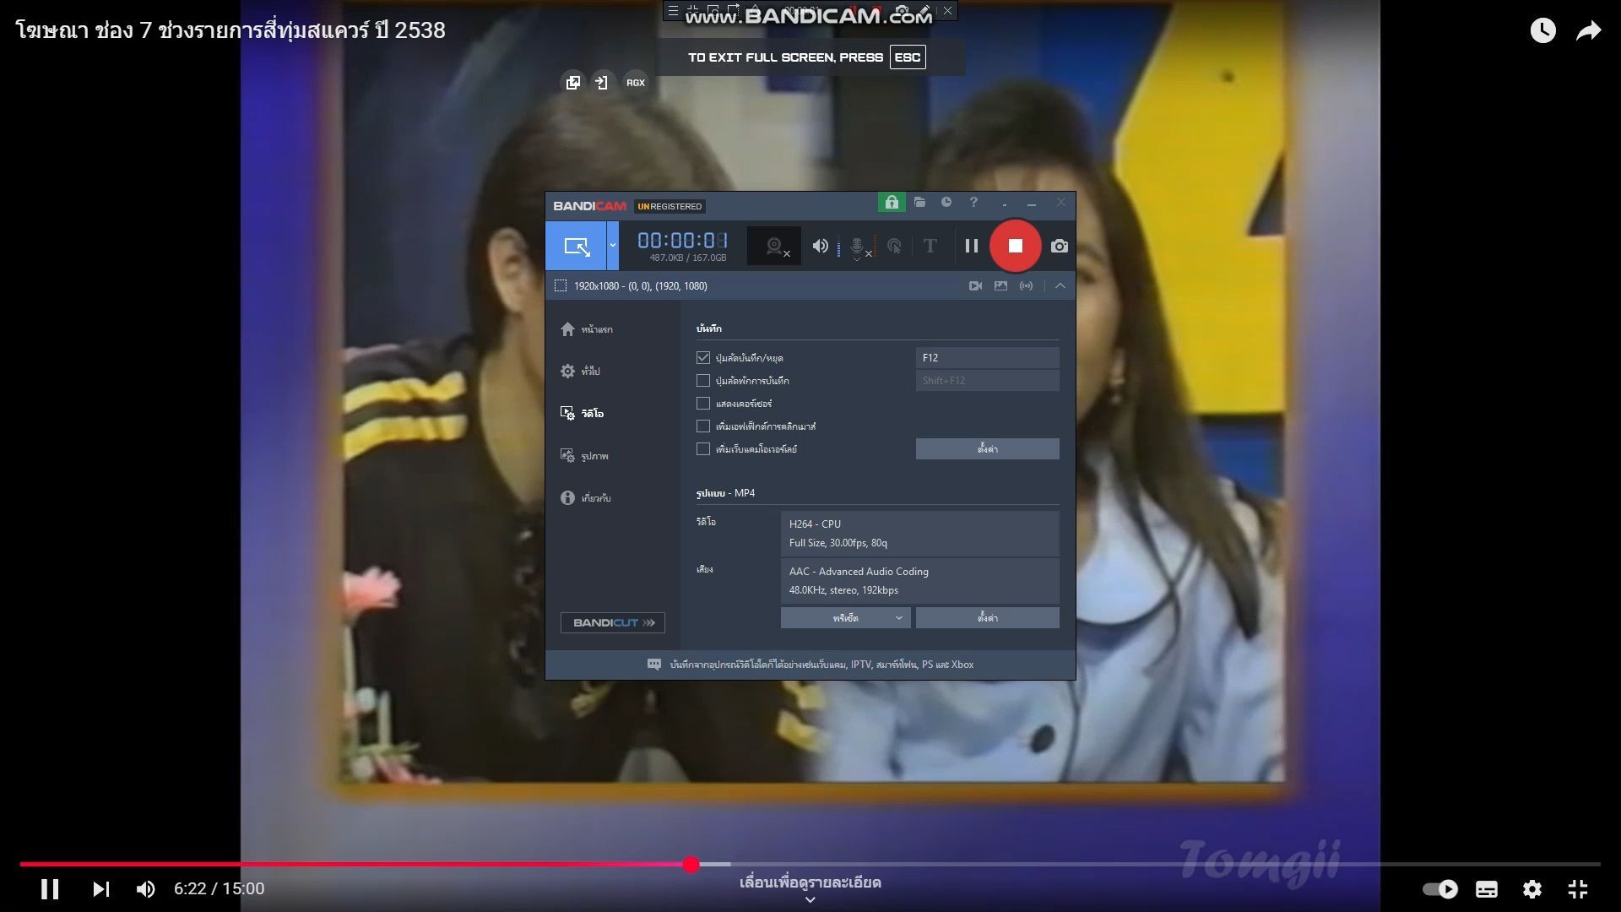Click the arrow-into-bracket overlay icon
Viewport: 1621px width, 912px height.
(602, 83)
